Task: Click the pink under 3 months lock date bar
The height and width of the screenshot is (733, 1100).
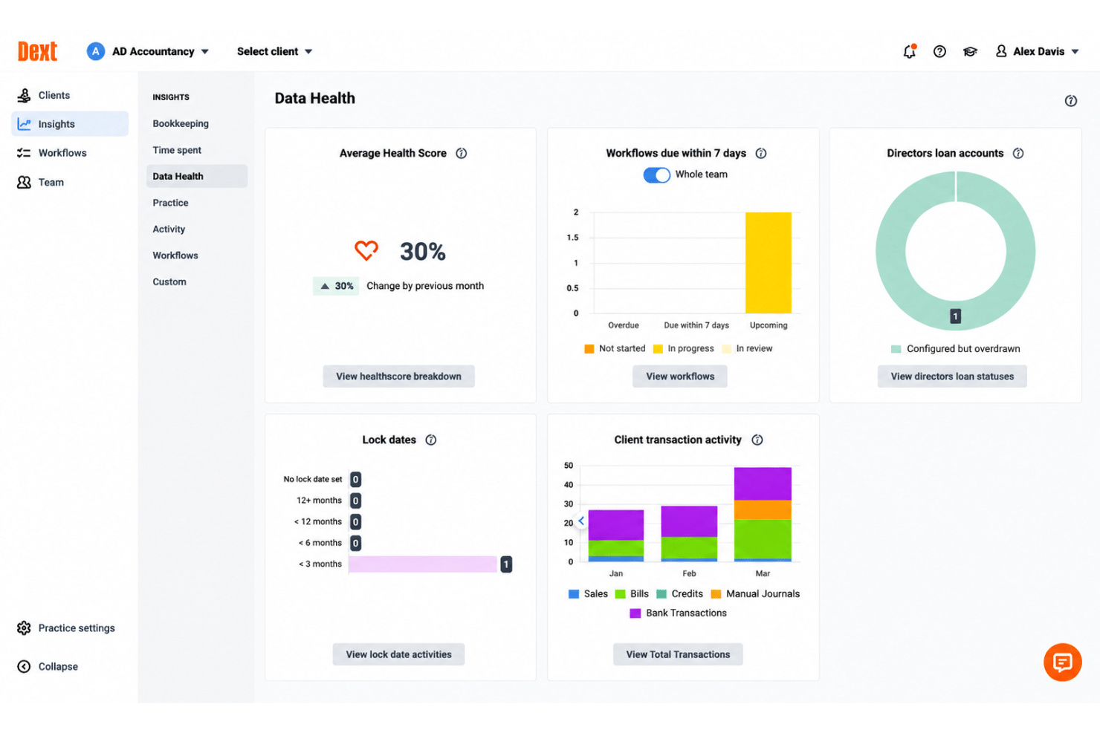Action: (x=422, y=564)
